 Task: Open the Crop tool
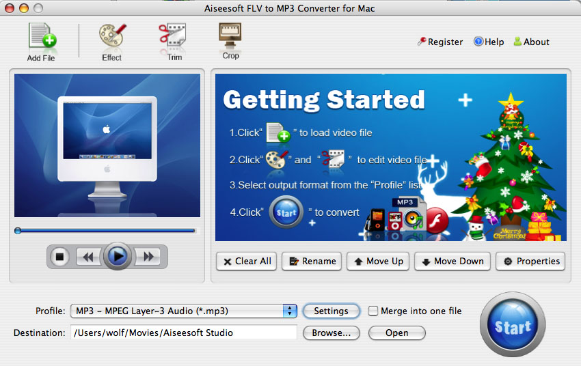click(x=230, y=41)
